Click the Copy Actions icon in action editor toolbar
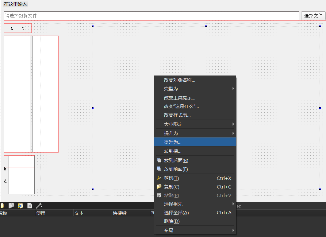The width and height of the screenshot is (326, 237). coord(11,206)
